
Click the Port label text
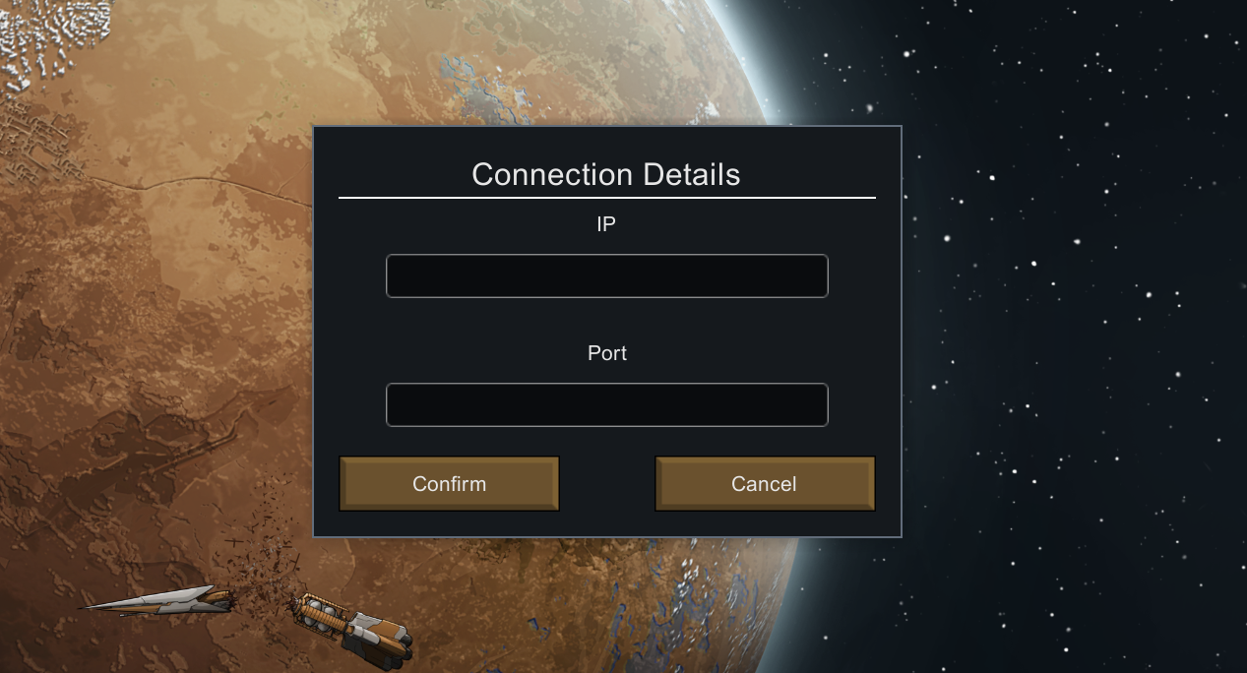(607, 352)
